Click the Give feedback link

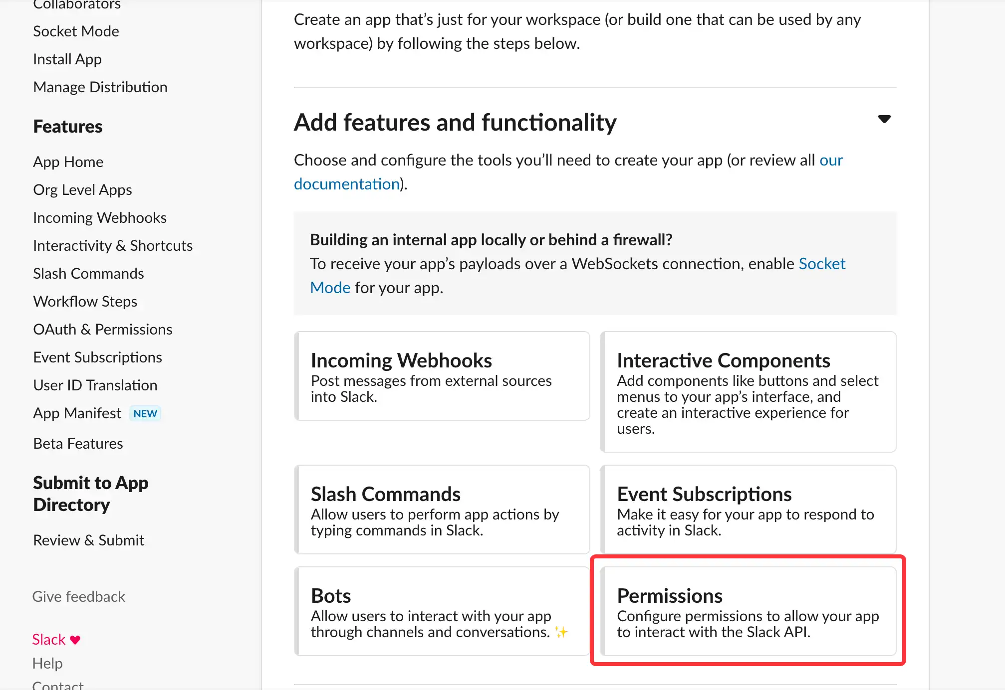click(x=78, y=597)
